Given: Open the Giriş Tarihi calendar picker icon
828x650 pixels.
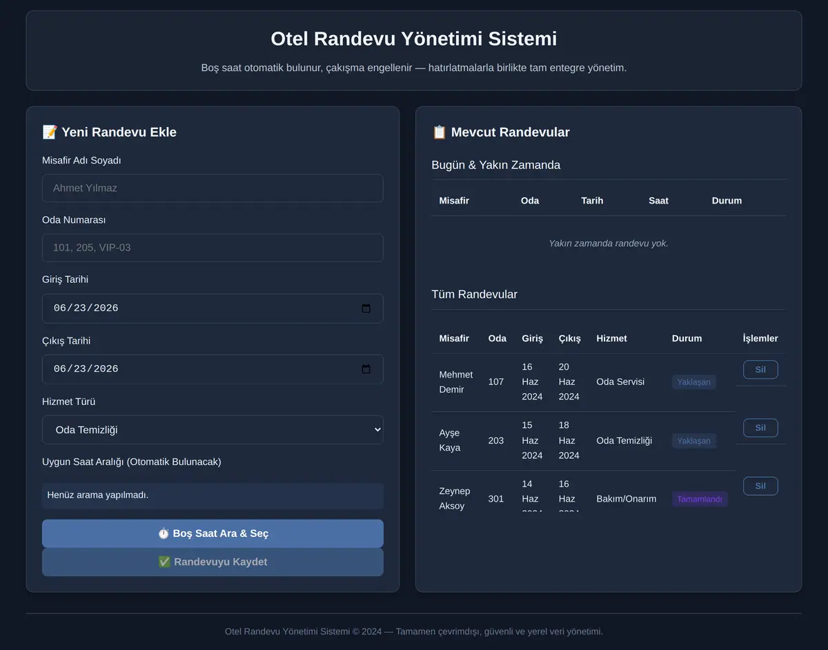Looking at the screenshot, I should tap(366, 308).
